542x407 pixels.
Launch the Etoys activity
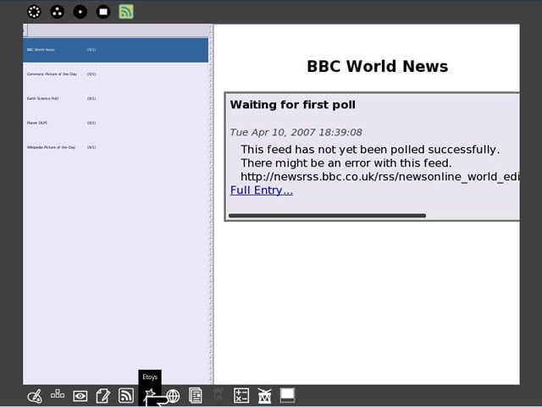pos(150,396)
